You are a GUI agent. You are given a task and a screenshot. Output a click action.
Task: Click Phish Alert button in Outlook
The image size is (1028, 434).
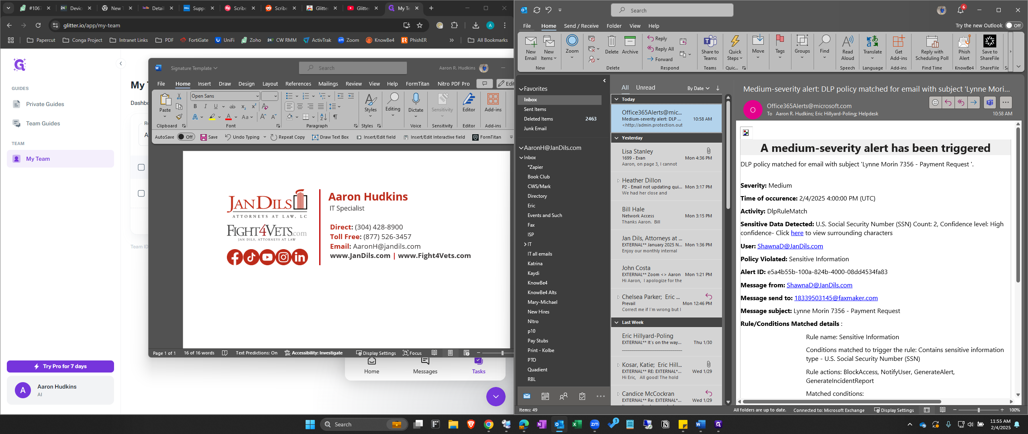click(x=964, y=48)
